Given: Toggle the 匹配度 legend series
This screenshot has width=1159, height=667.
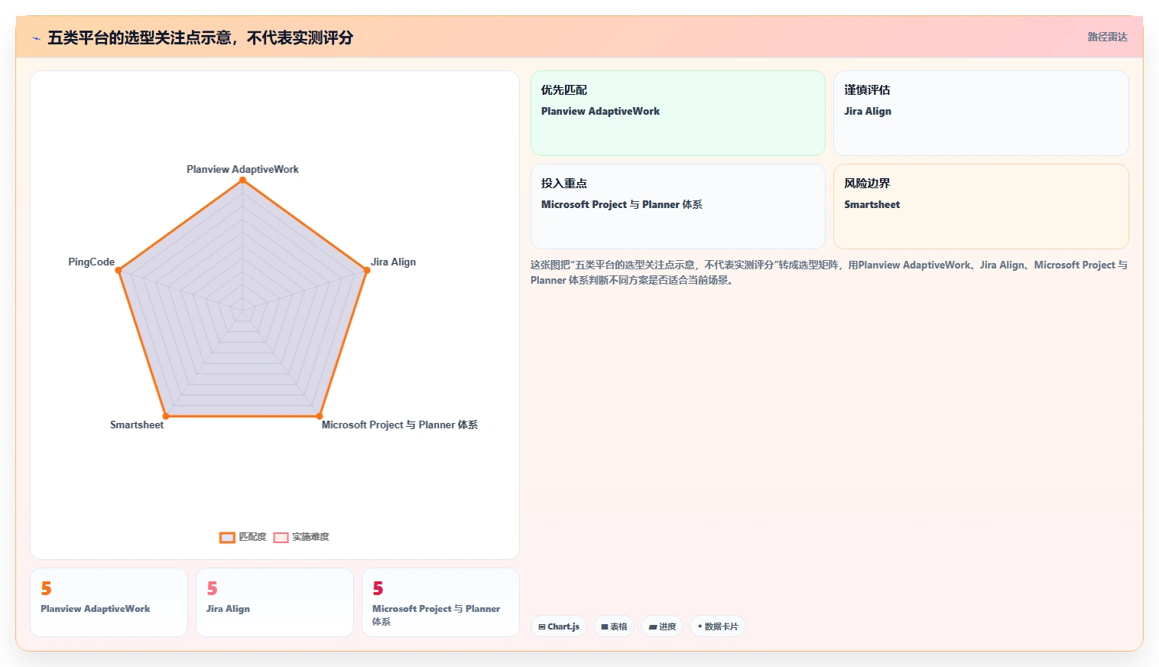Looking at the screenshot, I should tap(243, 537).
